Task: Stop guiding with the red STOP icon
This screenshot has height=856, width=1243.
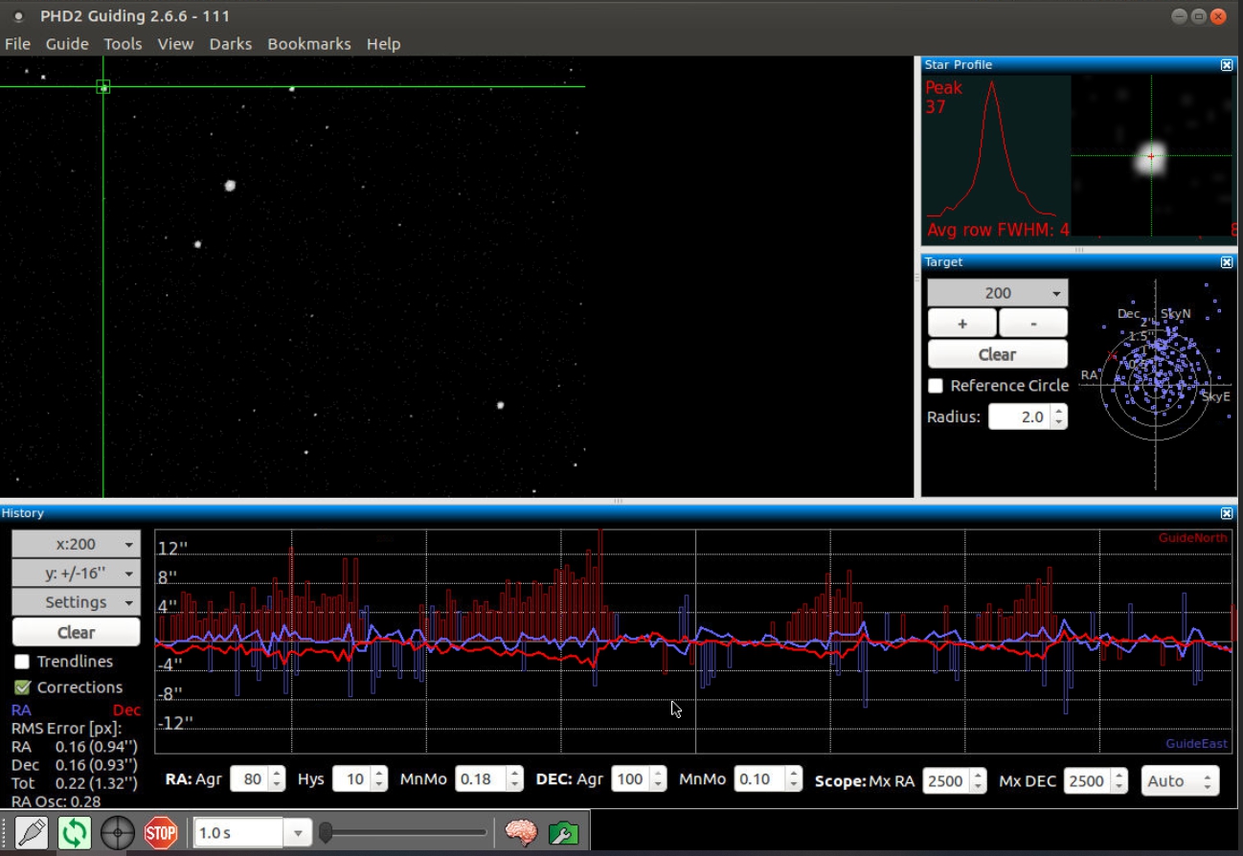Action: pos(161,832)
